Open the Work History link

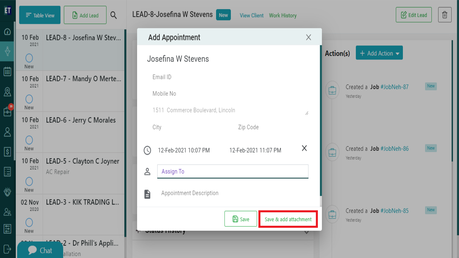coord(283,15)
